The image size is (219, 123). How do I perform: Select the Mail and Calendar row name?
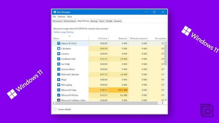[x=70, y=74]
